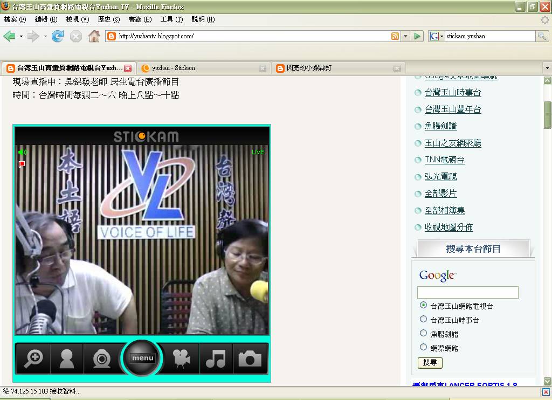This screenshot has width=552, height=400.
Task: Click the Google logo in search widget
Action: (x=438, y=275)
